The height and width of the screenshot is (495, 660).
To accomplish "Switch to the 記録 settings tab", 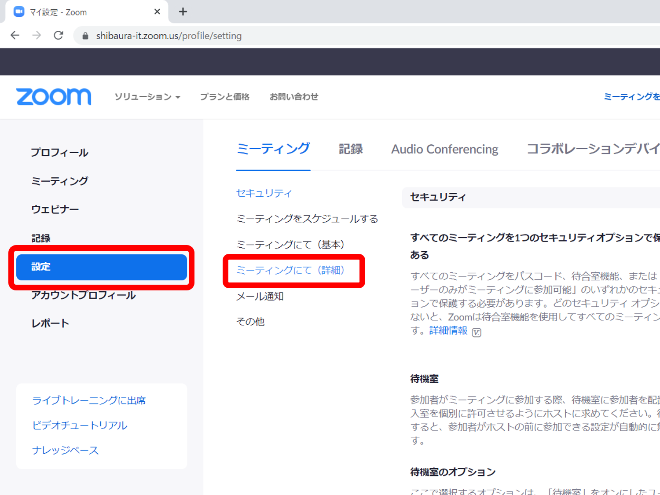I will coord(351,149).
